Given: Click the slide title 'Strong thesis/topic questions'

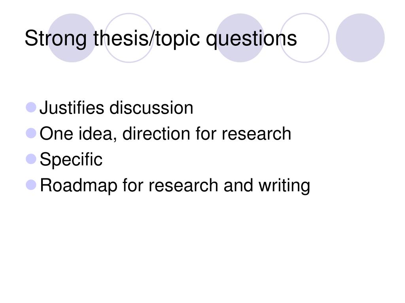Looking at the screenshot, I should click(x=161, y=38).
